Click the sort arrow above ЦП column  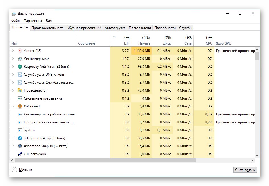tap(115, 37)
